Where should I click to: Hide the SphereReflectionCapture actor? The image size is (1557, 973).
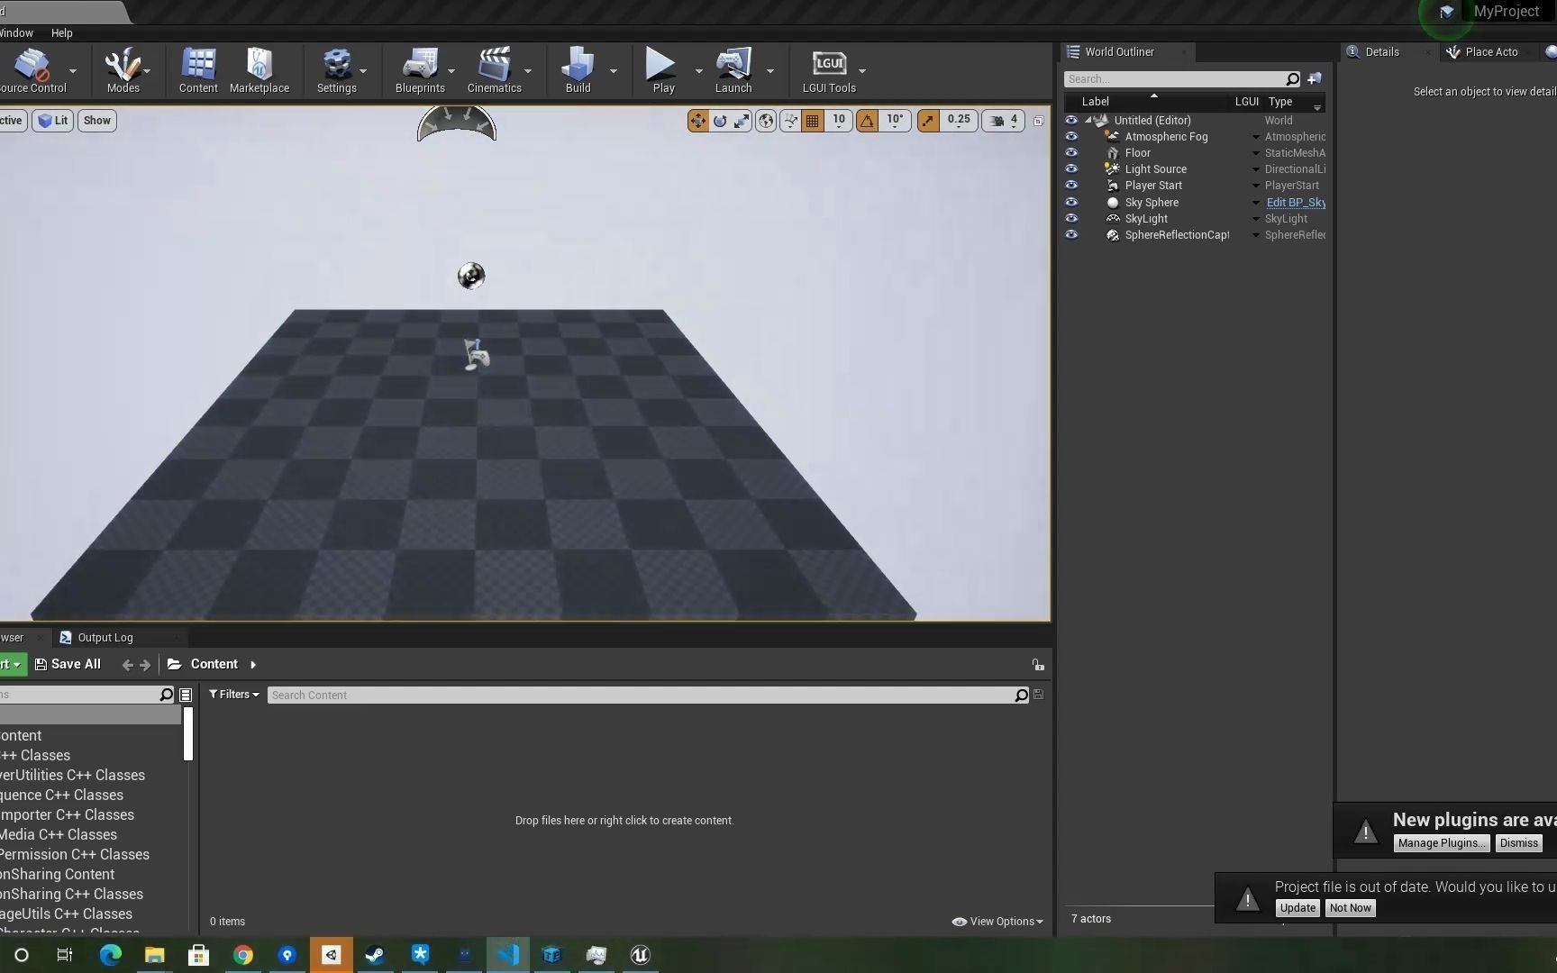click(1071, 235)
